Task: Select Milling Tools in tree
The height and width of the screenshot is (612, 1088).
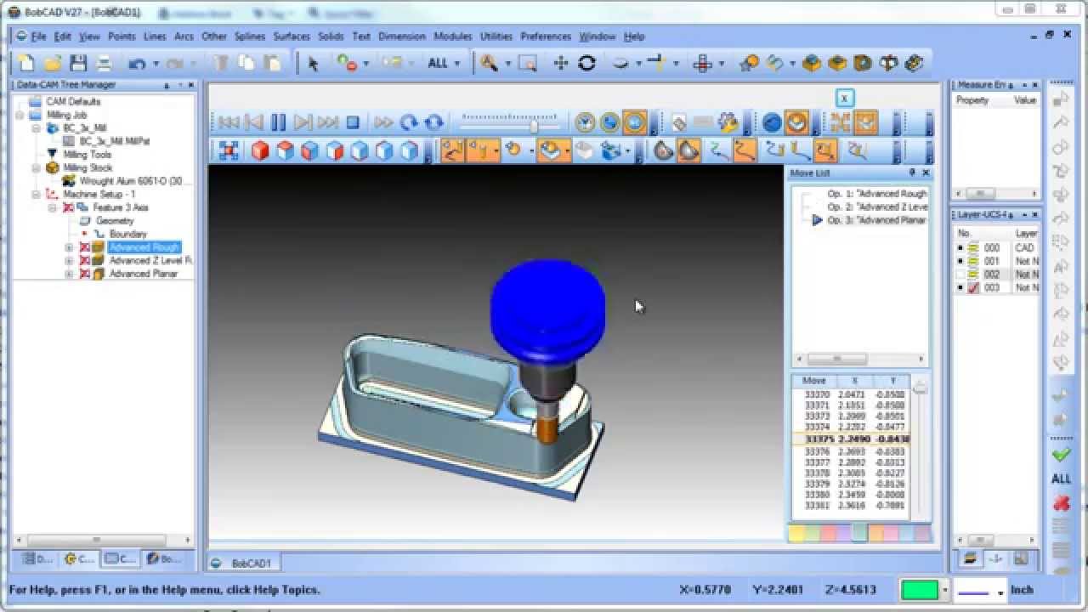Action: (88, 155)
